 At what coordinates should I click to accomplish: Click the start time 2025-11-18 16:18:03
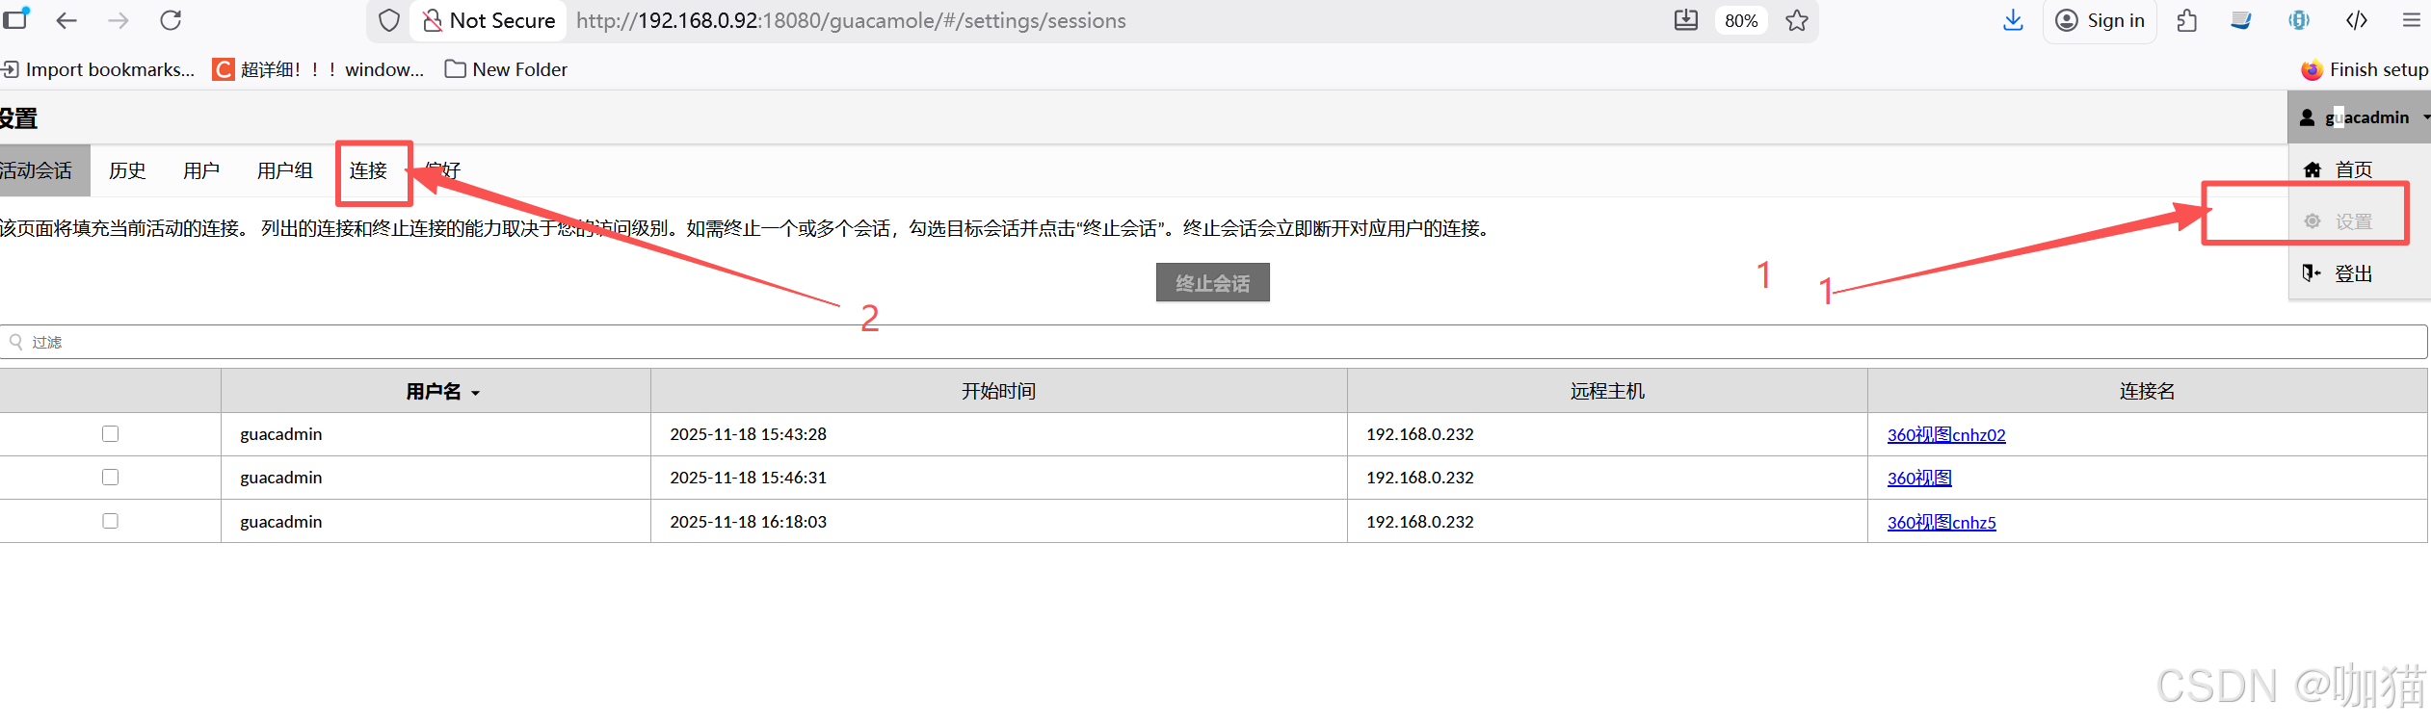pos(749,522)
